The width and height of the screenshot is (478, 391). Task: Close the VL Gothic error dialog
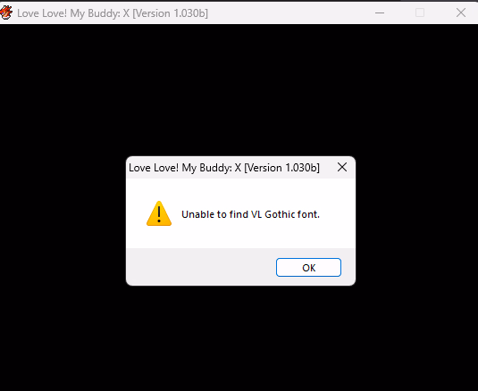pyautogui.click(x=342, y=167)
